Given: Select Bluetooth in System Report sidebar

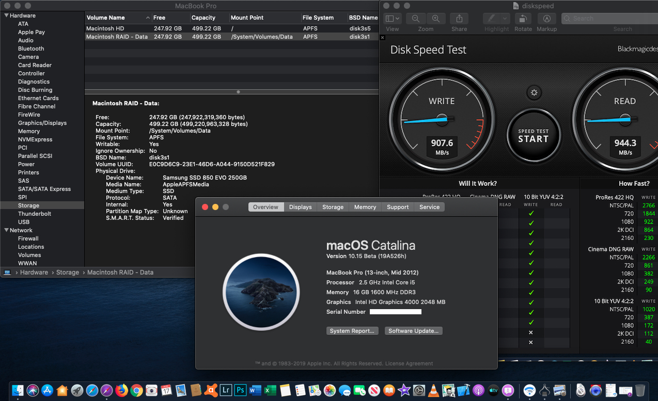Looking at the screenshot, I should tap(31, 49).
